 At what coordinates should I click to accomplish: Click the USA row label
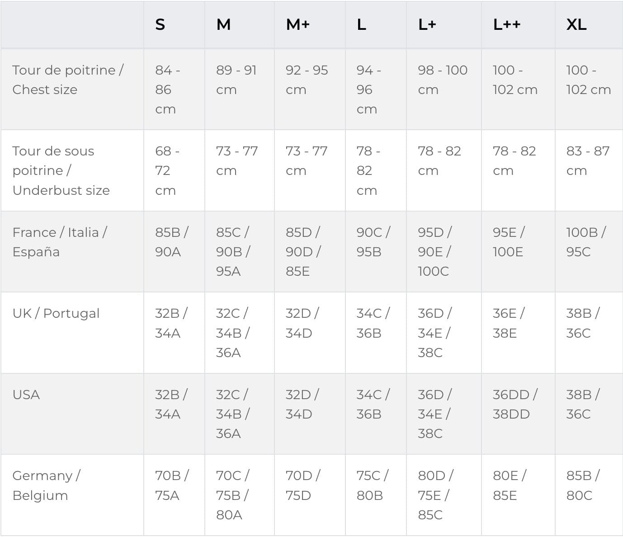click(x=26, y=395)
